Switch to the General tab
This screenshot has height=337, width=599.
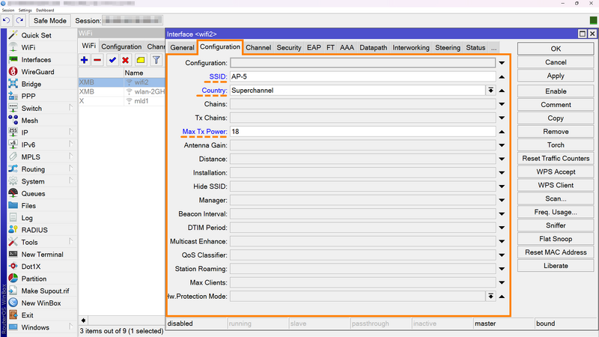pyautogui.click(x=182, y=48)
